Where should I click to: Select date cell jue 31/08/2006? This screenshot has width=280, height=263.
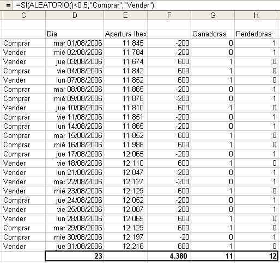75,246
